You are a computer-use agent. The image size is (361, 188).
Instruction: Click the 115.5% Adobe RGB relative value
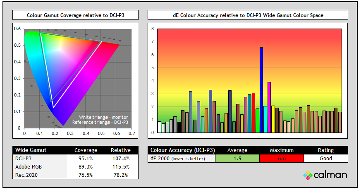(120, 166)
